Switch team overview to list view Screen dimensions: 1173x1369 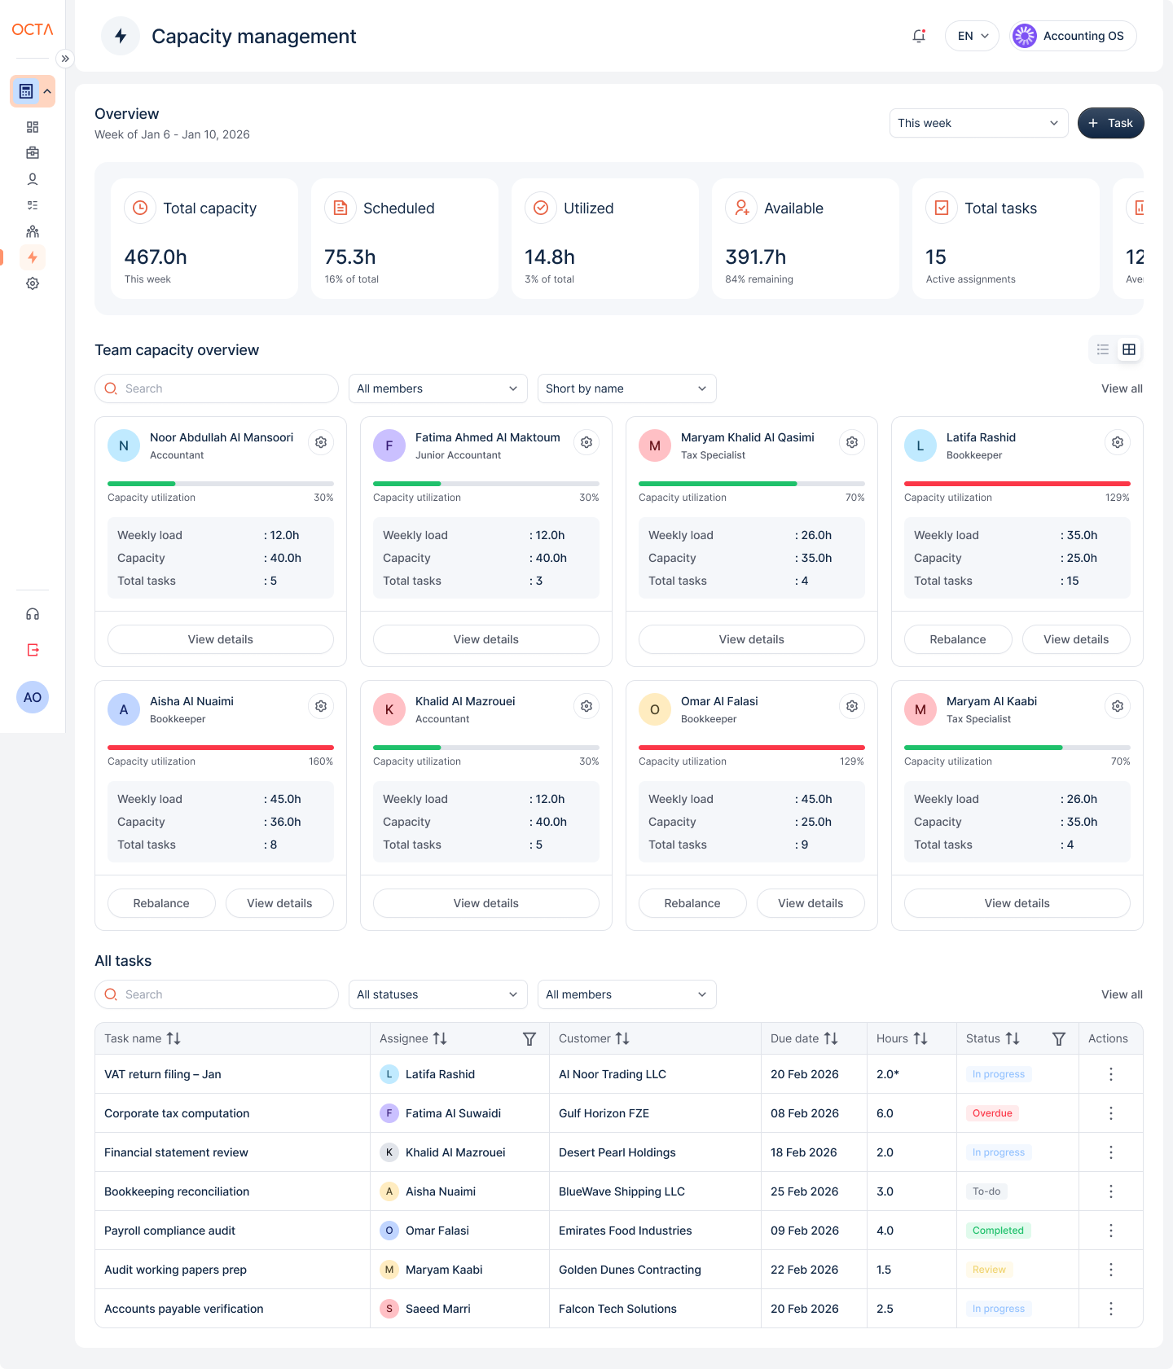pos(1103,349)
